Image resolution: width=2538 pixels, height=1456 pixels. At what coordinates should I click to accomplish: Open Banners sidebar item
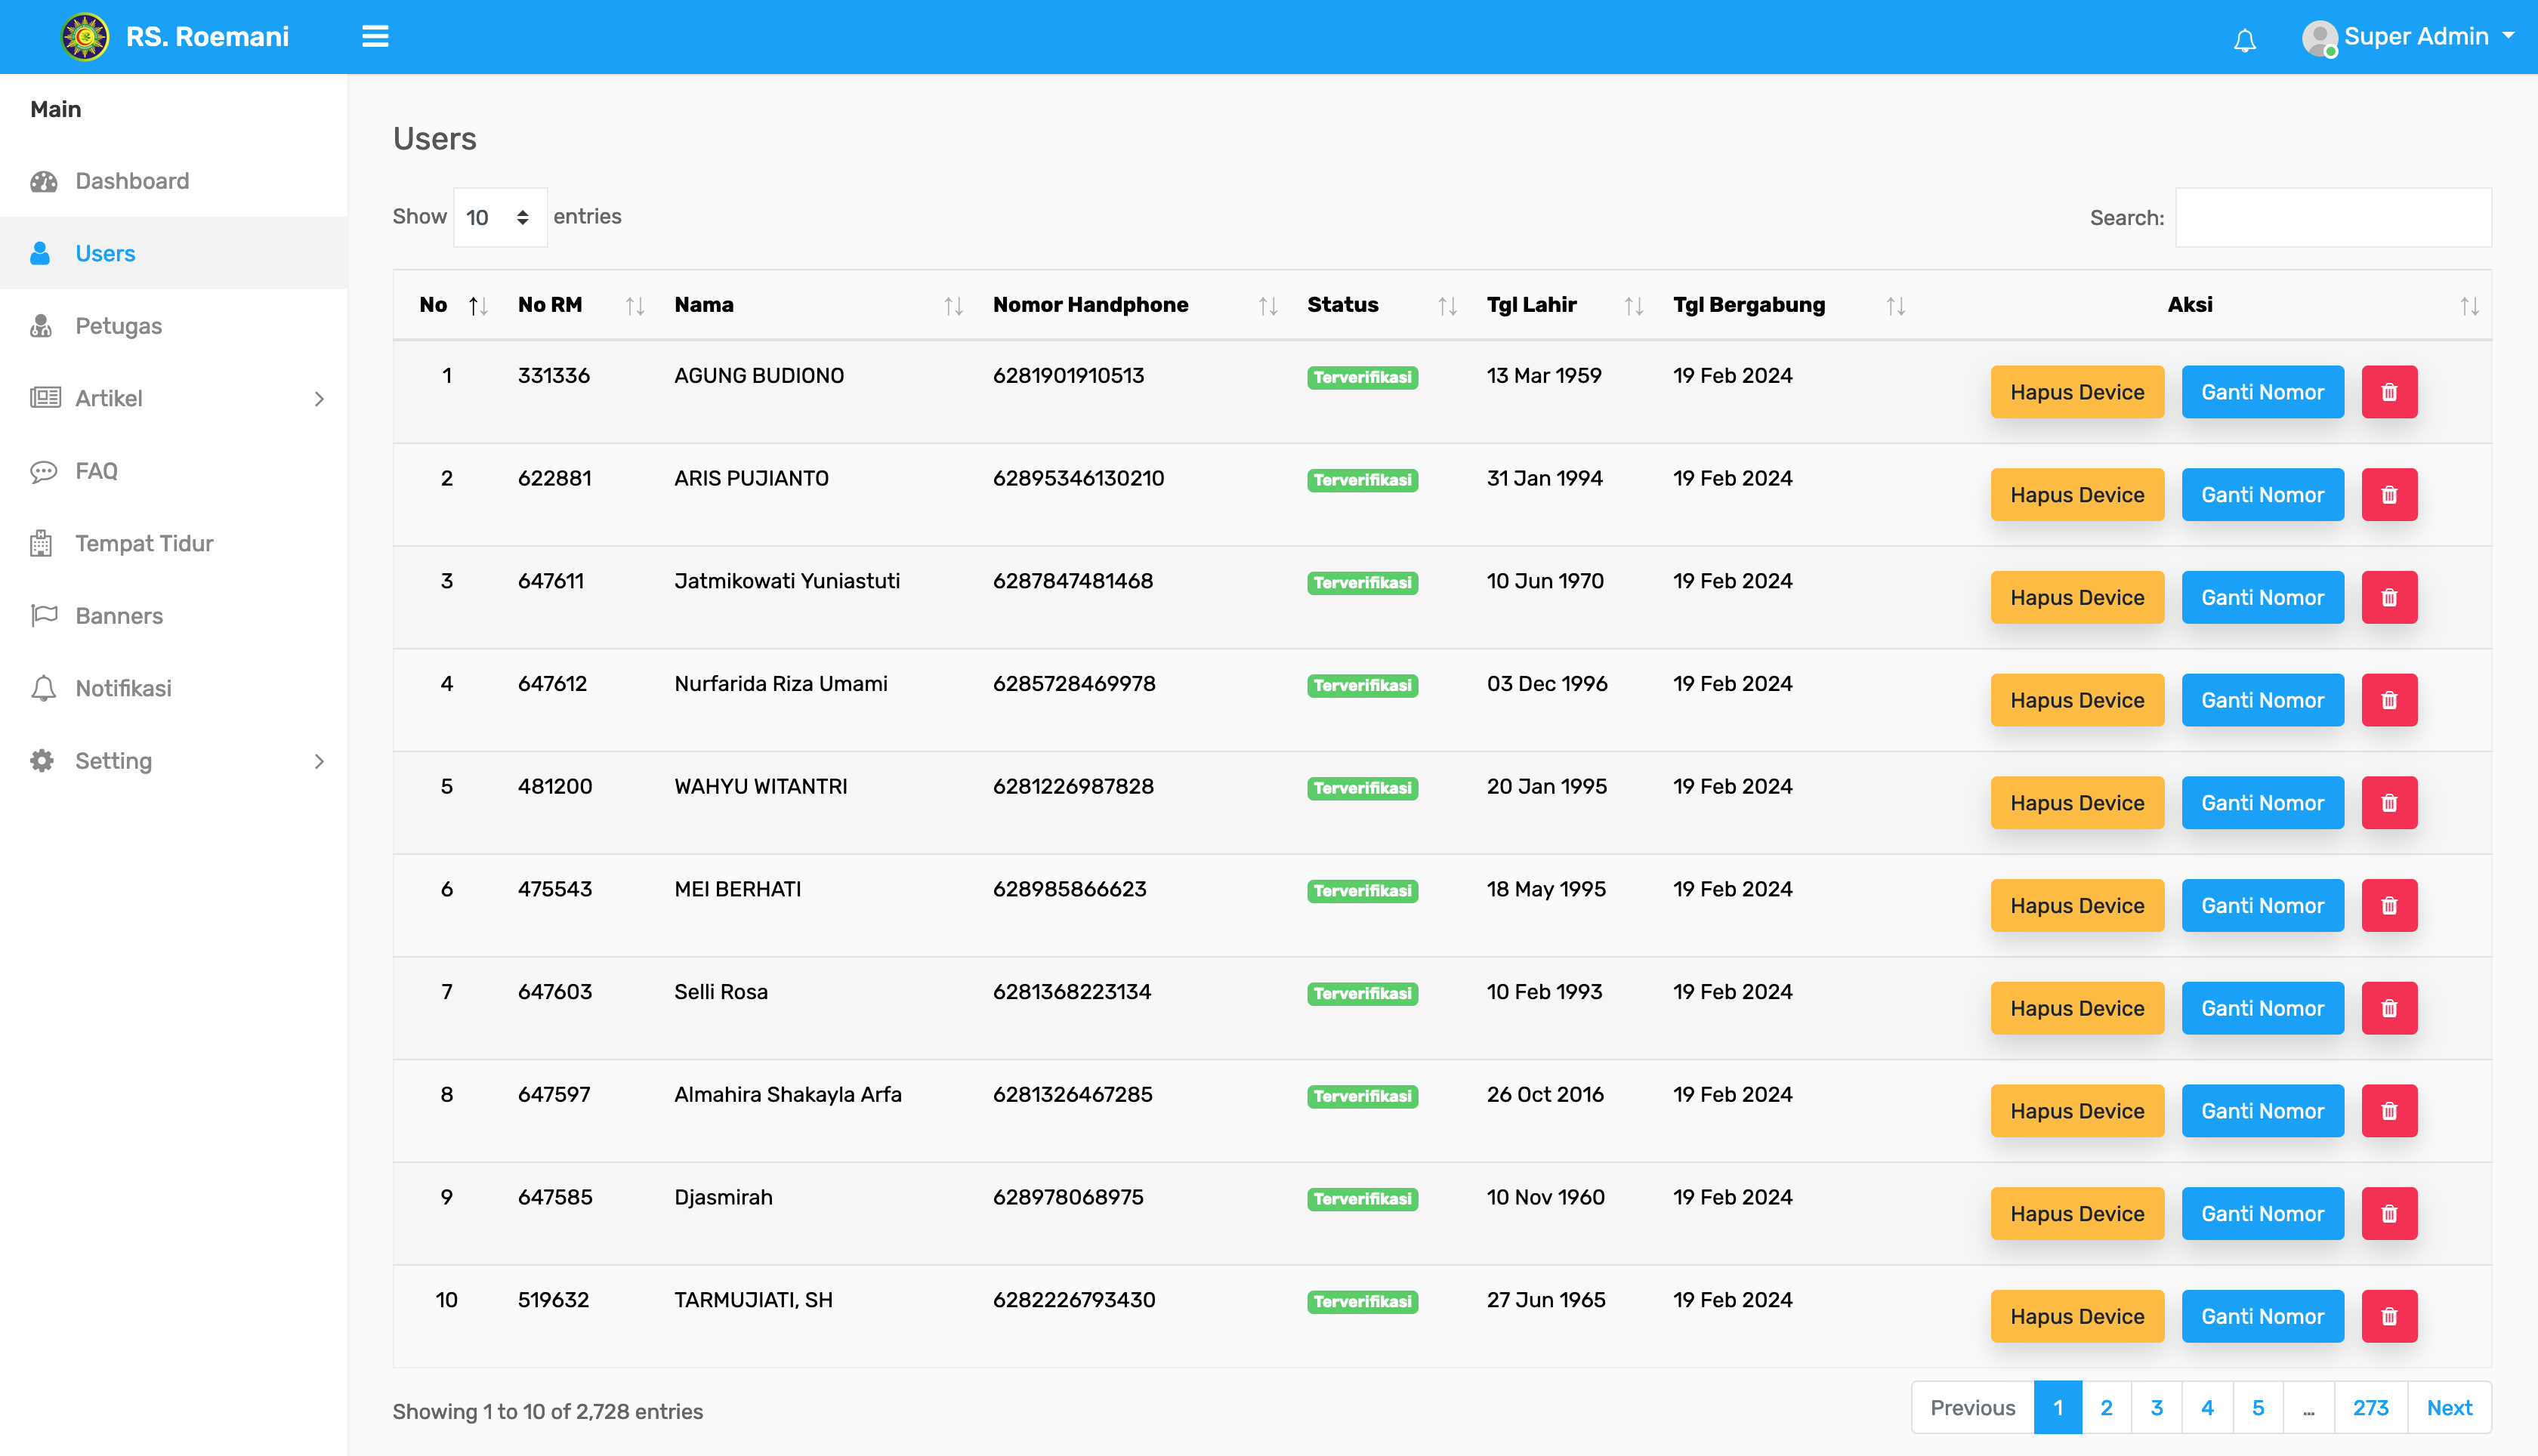[x=174, y=616]
